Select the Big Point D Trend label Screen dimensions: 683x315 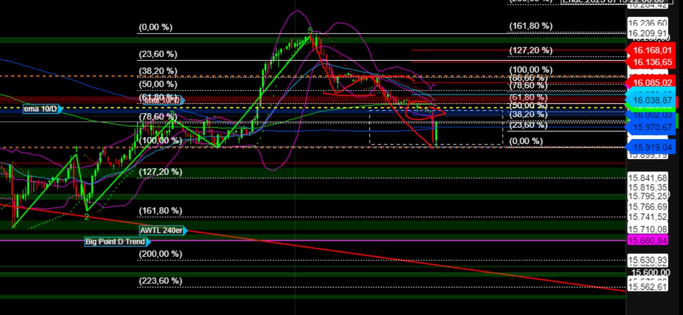115,242
